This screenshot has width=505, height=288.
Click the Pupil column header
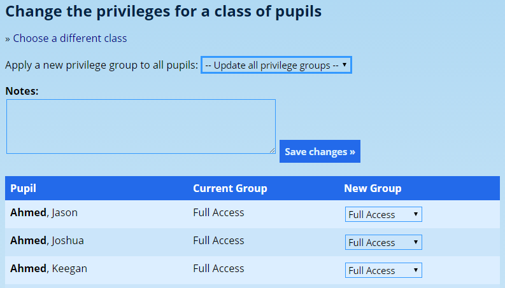pyautogui.click(x=24, y=188)
